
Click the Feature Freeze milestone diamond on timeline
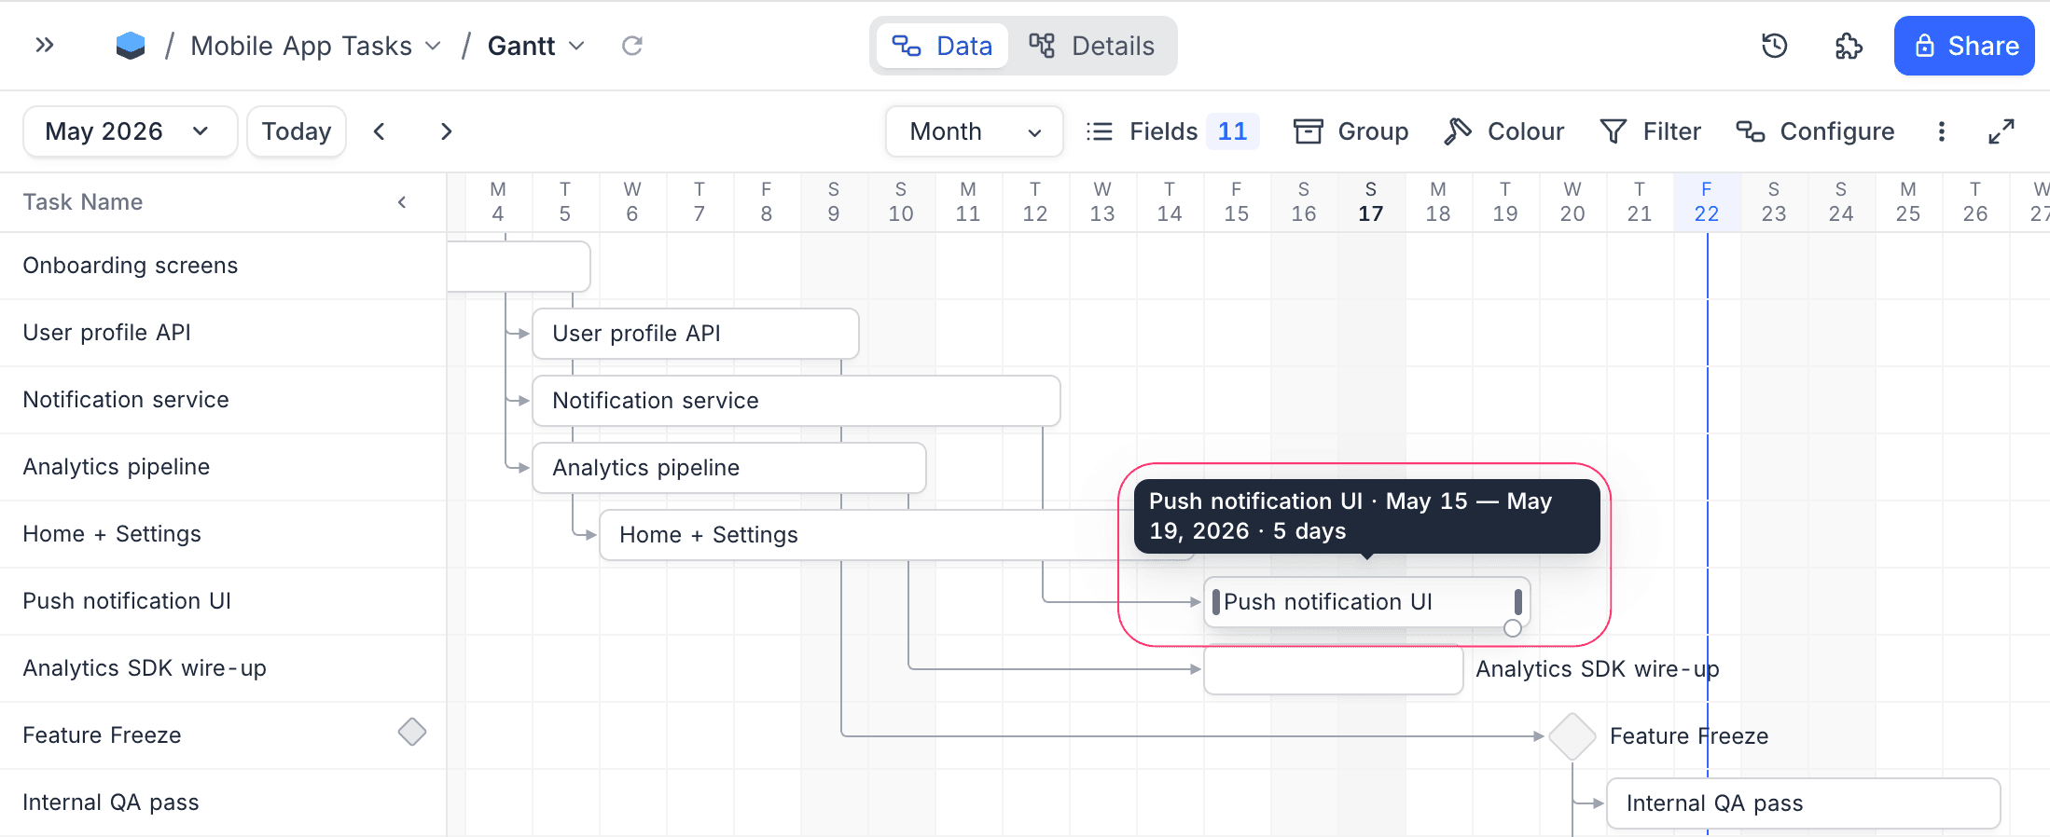[x=1572, y=736]
